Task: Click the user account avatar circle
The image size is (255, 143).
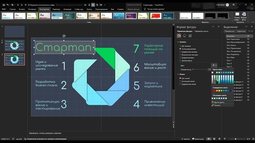Action: click(x=228, y=5)
